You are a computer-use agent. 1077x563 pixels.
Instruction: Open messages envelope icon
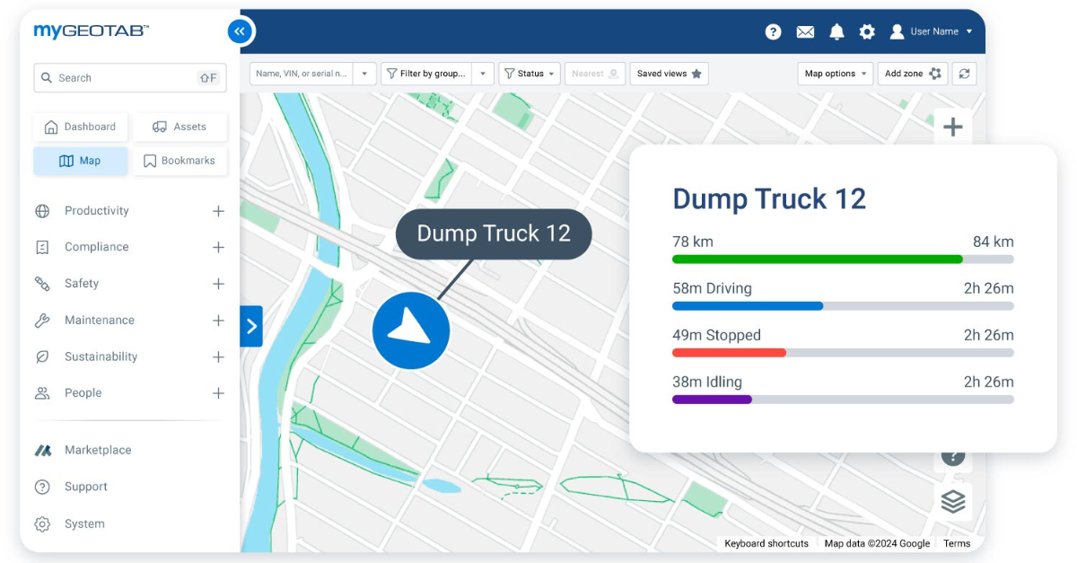coord(805,31)
